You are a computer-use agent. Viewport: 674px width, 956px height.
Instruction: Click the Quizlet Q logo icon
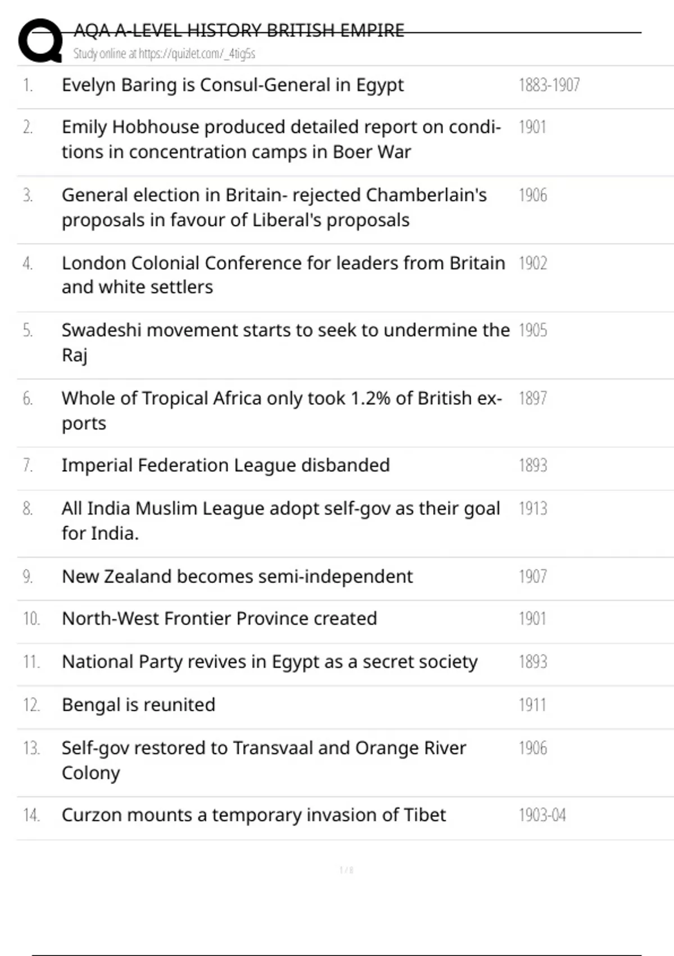pos(40,40)
